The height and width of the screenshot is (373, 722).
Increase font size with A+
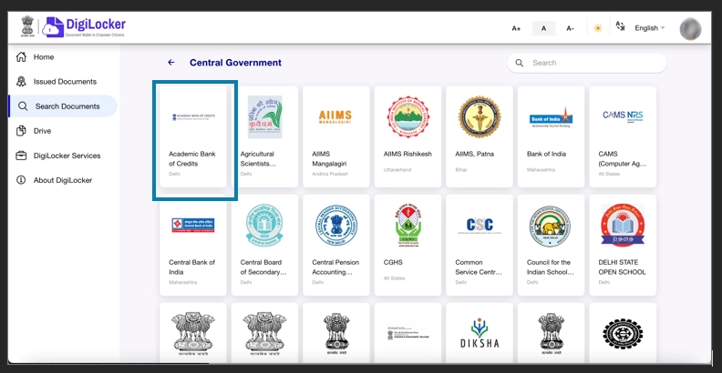(x=516, y=28)
